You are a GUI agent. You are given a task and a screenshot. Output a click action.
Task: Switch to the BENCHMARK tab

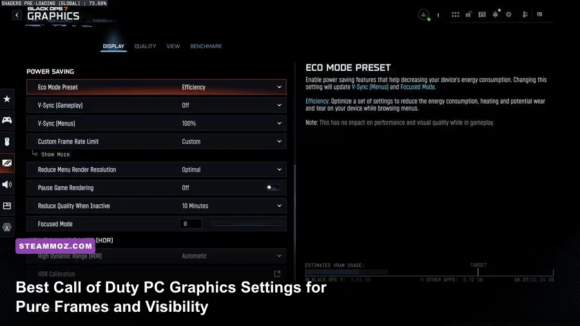pos(206,46)
